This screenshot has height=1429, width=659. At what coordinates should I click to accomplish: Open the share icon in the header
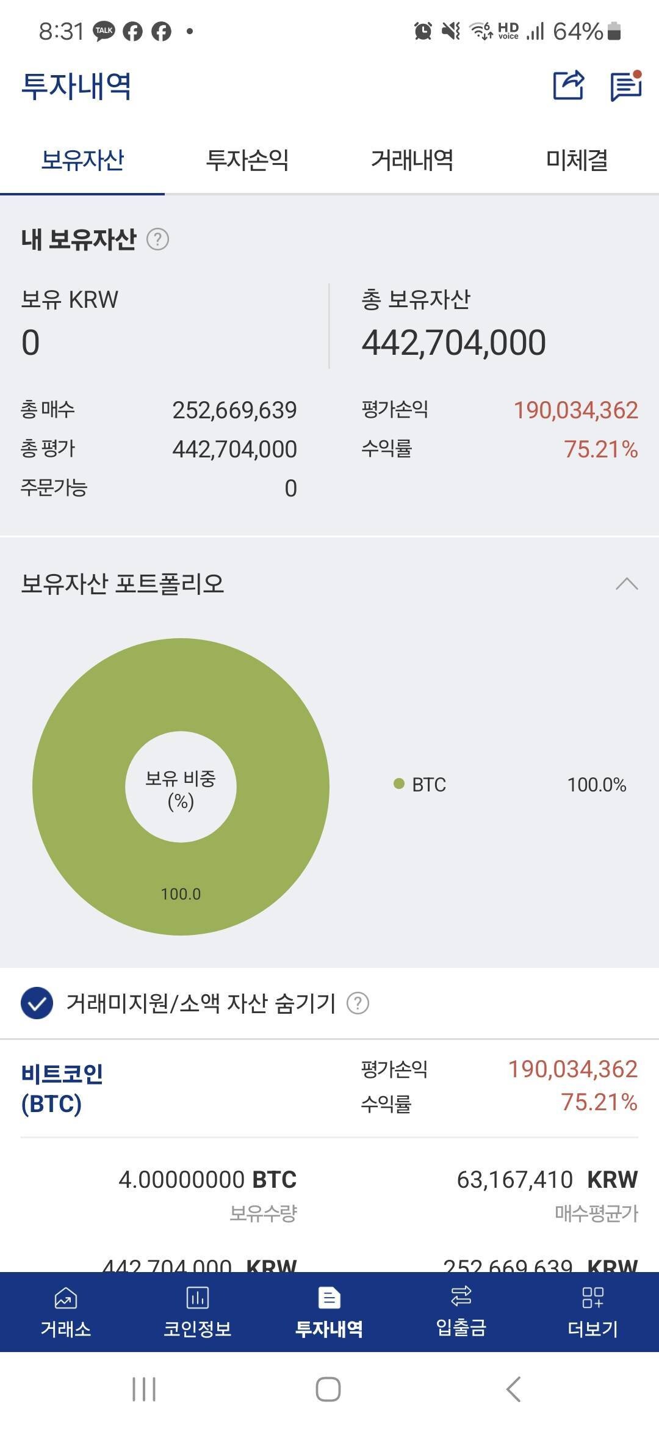pyautogui.click(x=569, y=85)
